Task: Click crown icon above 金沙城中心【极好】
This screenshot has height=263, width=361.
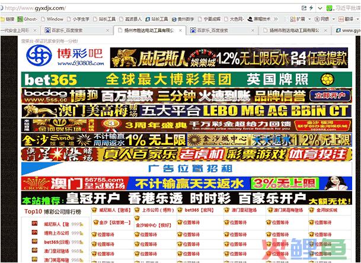Action: tap(137, 217)
